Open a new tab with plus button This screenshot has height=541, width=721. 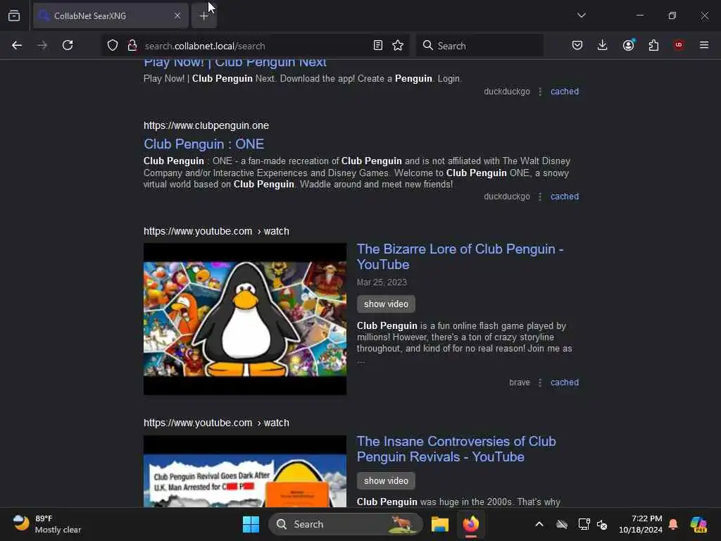tap(203, 15)
